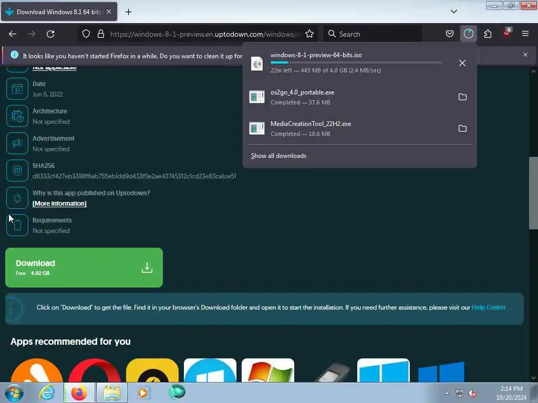Open the MediaCreationTool_22H2.exe download entry
This screenshot has height=403, width=538.
point(349,129)
